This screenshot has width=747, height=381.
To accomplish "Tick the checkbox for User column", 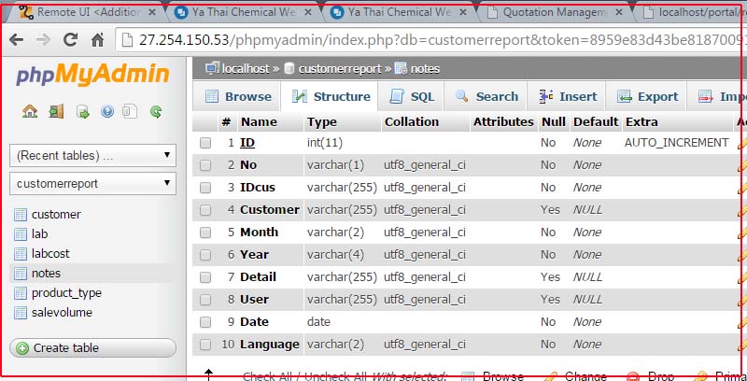I will [x=205, y=300].
